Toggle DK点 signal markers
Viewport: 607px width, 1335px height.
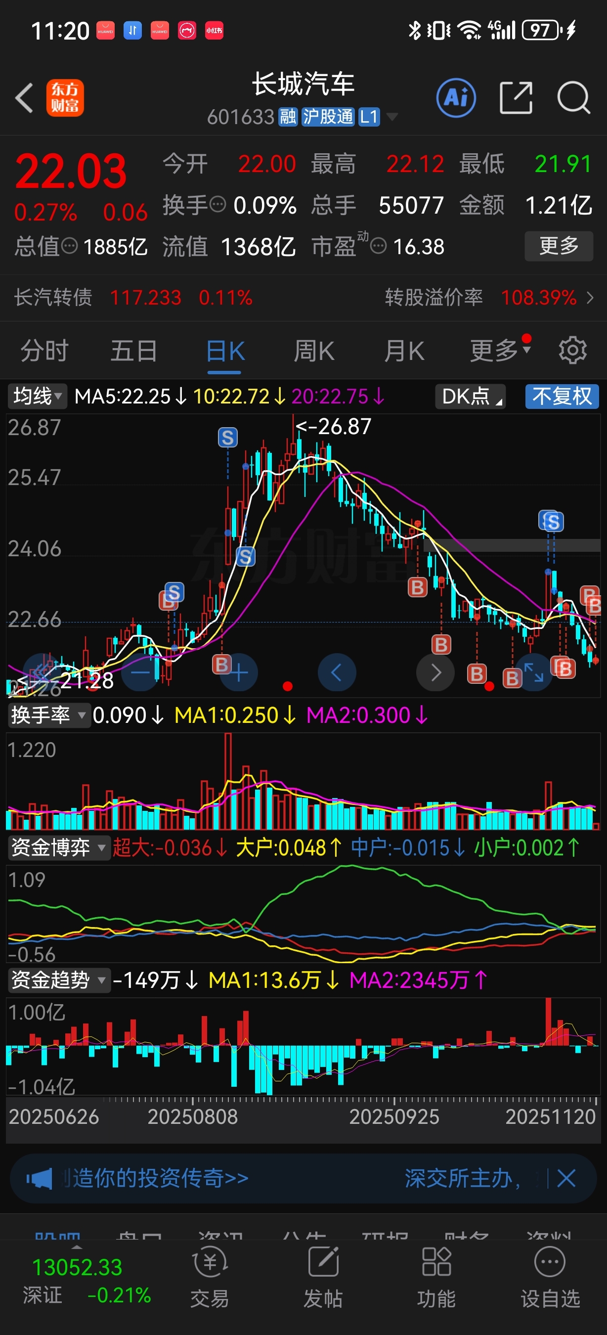470,397
